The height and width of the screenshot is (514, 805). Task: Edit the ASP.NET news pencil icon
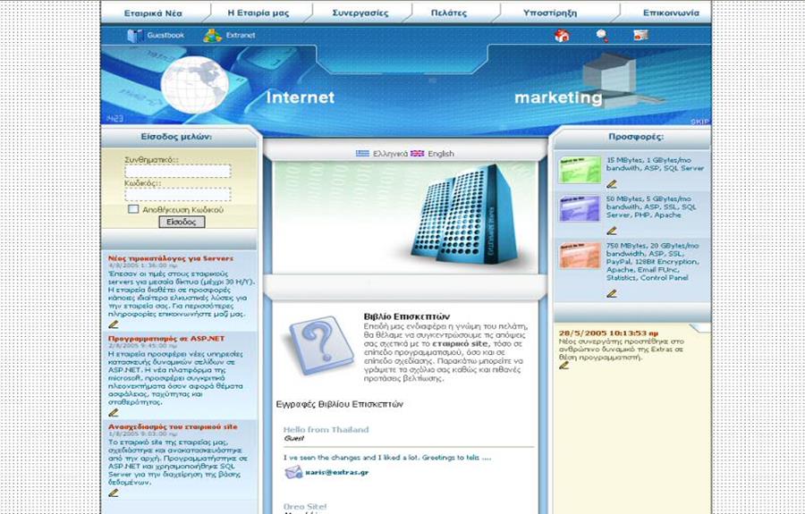coord(114,412)
